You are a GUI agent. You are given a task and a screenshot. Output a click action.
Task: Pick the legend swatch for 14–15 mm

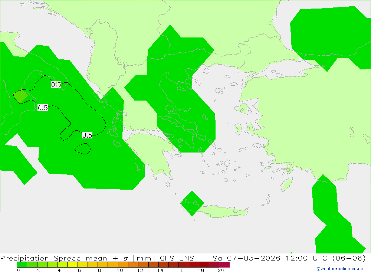(164, 265)
